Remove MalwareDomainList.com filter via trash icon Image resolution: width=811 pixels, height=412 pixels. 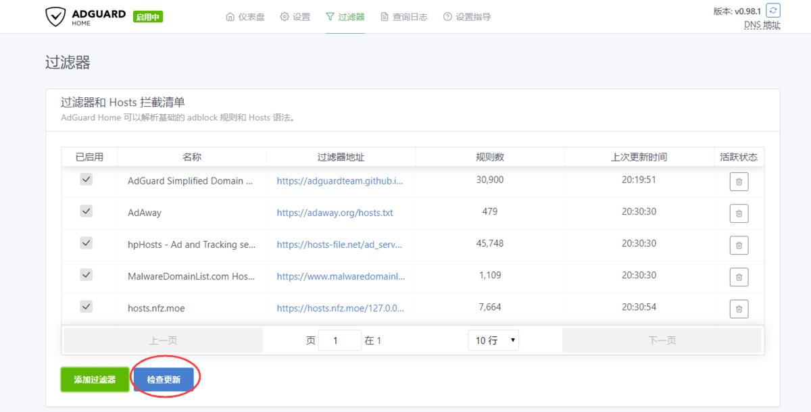(x=739, y=276)
